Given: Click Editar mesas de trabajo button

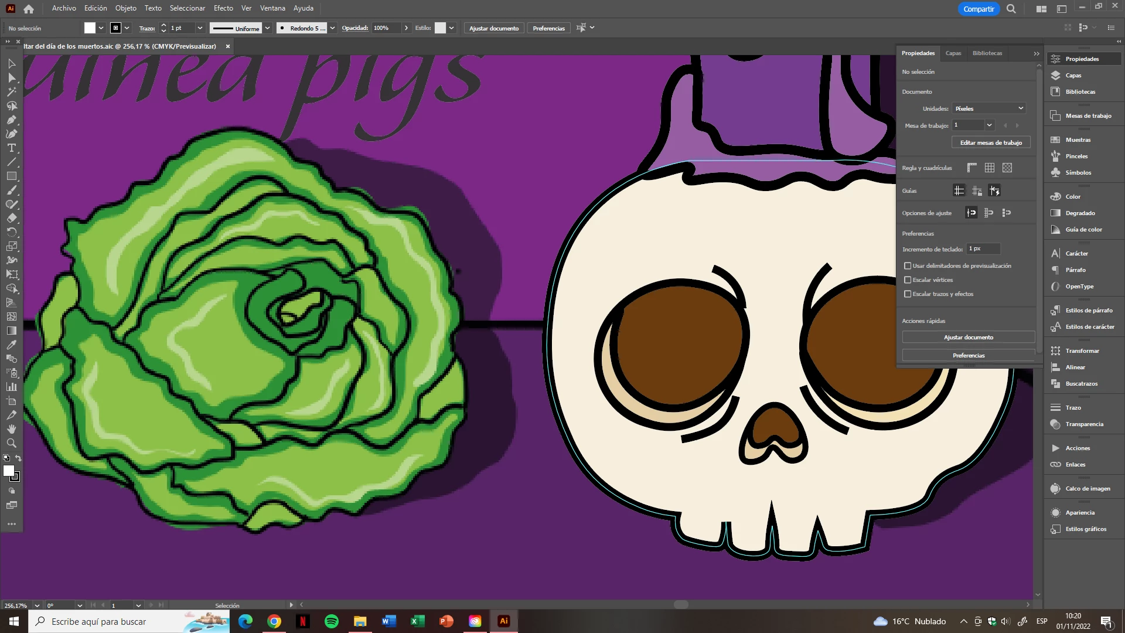Looking at the screenshot, I should click(991, 142).
